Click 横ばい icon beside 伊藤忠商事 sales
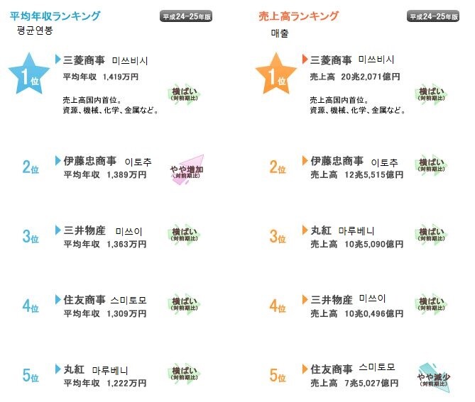The height and width of the screenshot is (402, 475). coord(432,165)
